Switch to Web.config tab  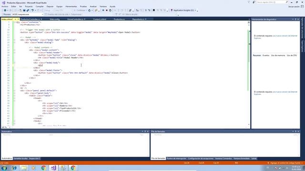tap(55, 19)
